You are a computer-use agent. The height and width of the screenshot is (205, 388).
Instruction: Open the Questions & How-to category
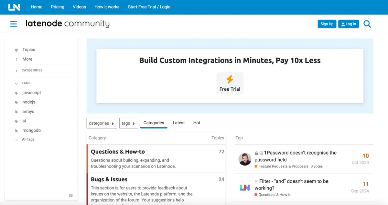117,151
